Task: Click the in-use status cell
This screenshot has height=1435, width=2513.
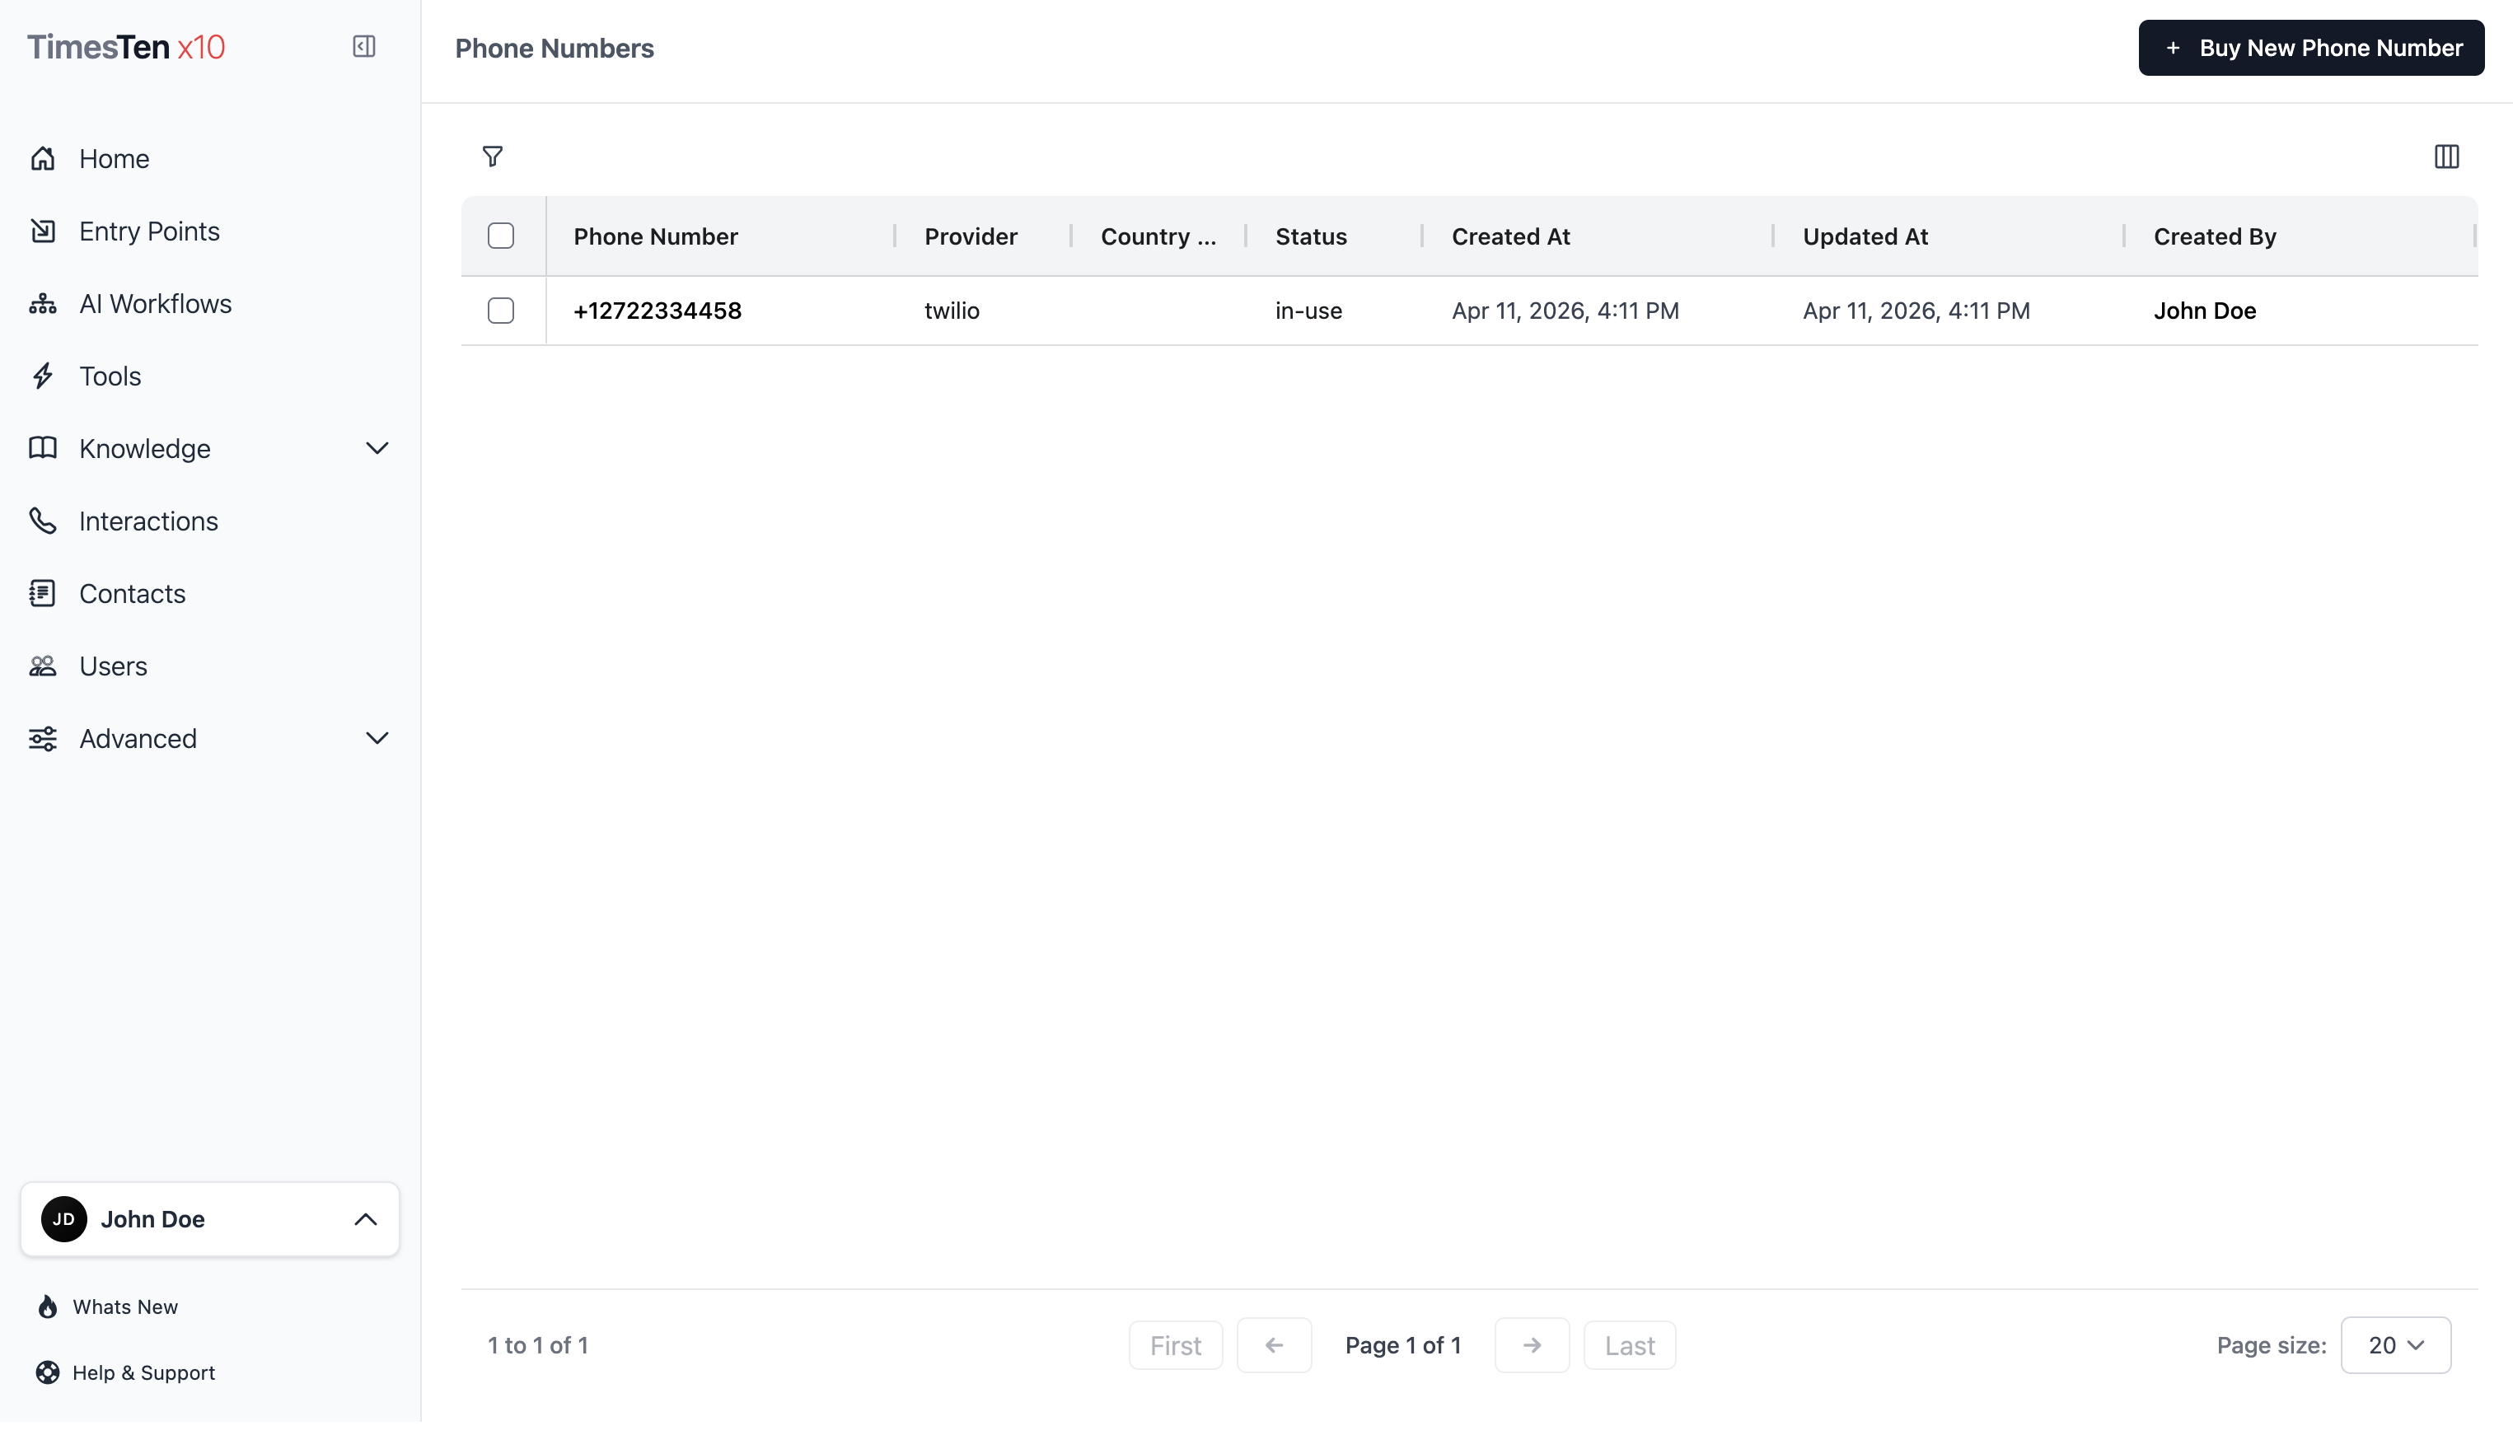Action: point(1308,311)
